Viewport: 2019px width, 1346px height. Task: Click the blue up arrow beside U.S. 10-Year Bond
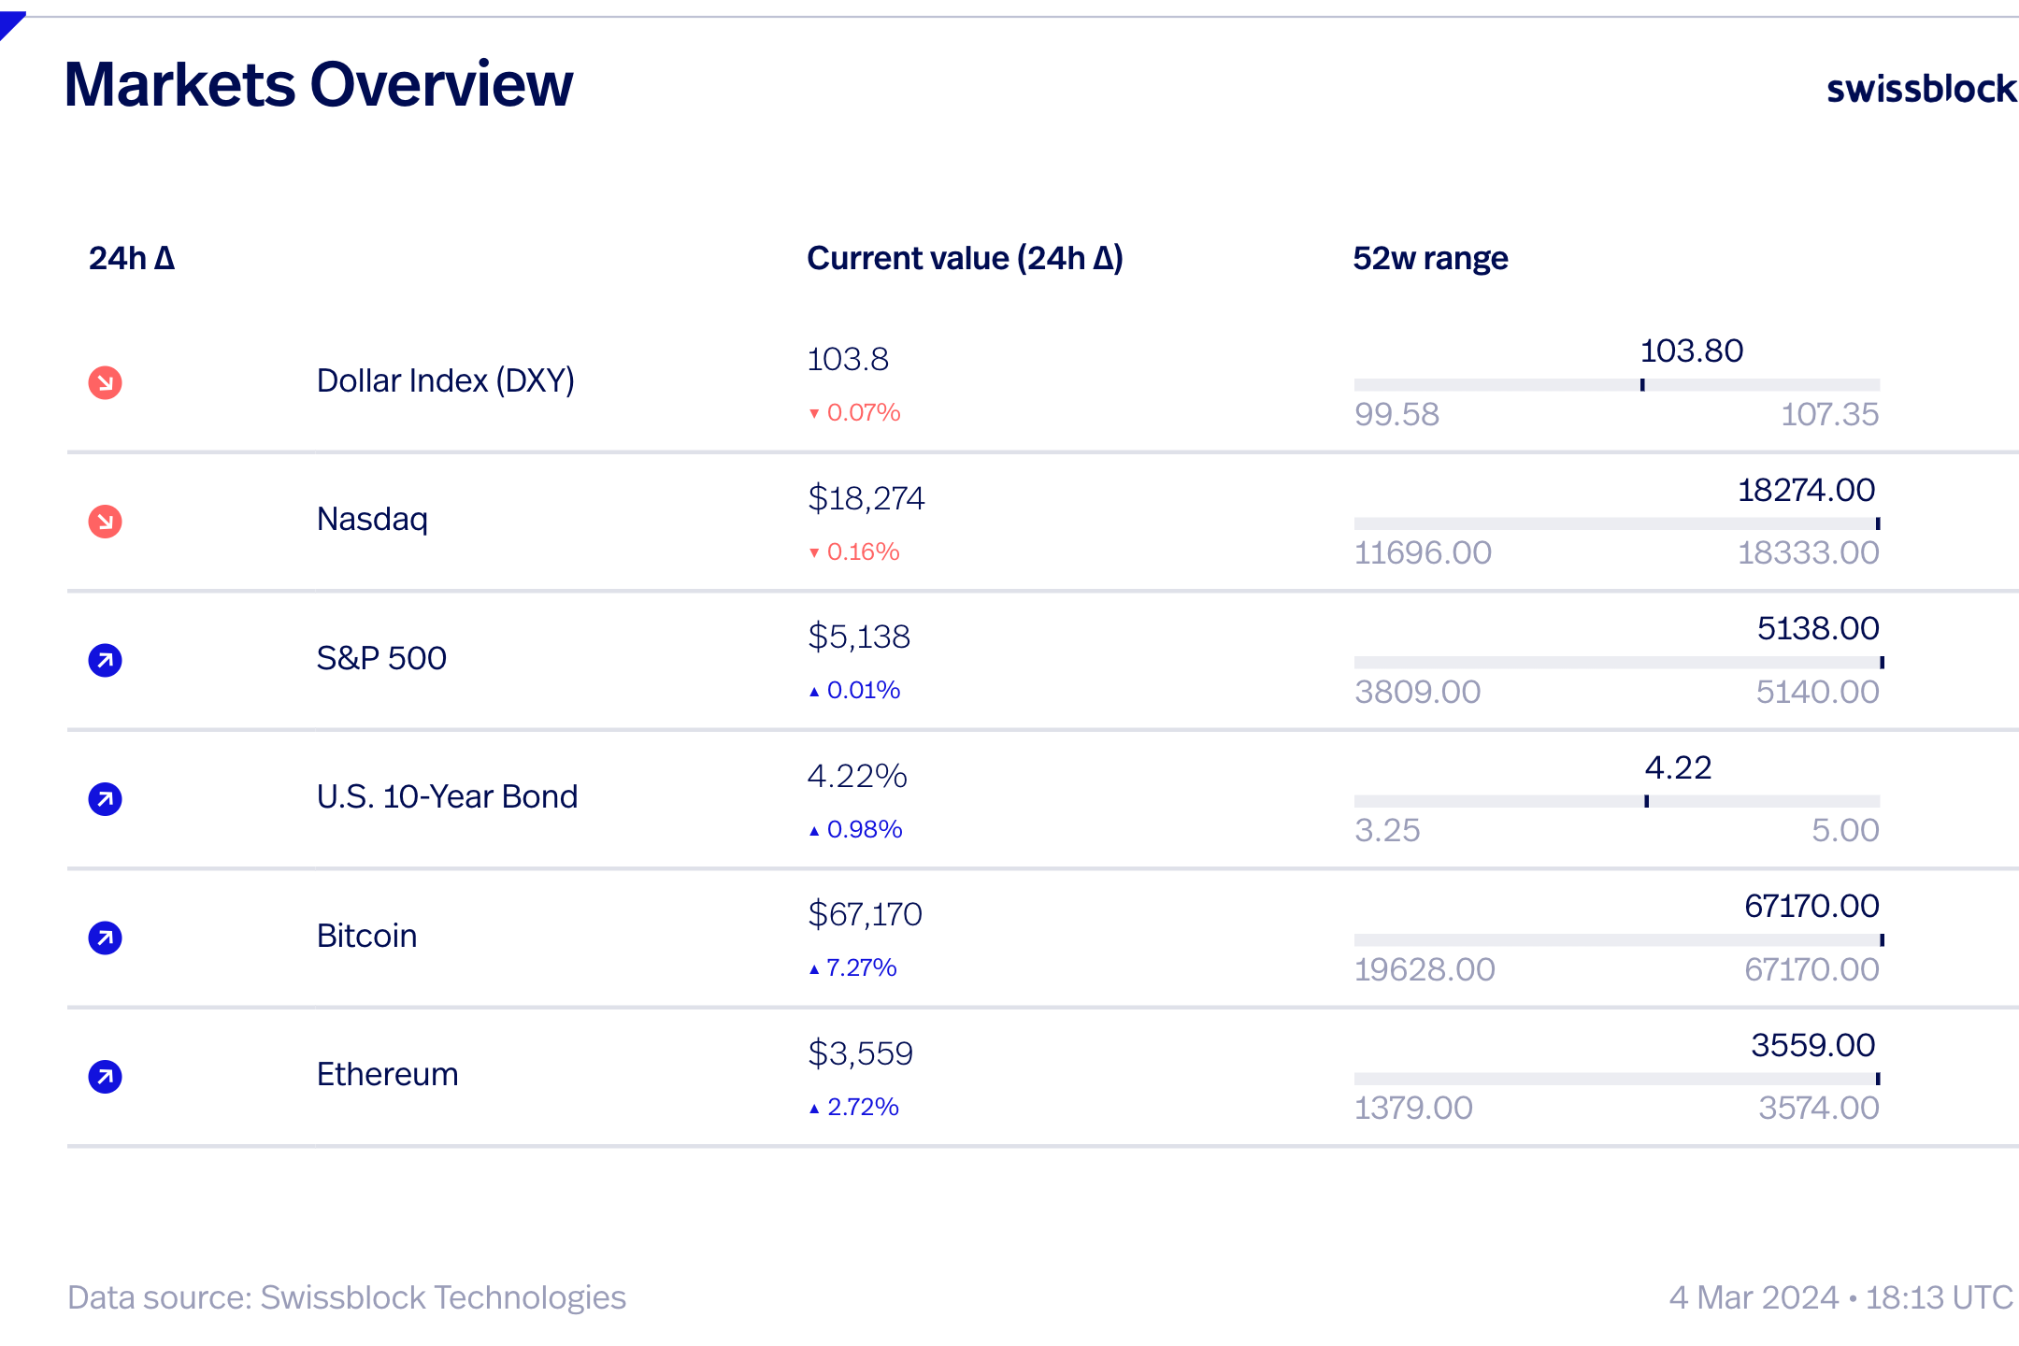pyautogui.click(x=105, y=798)
